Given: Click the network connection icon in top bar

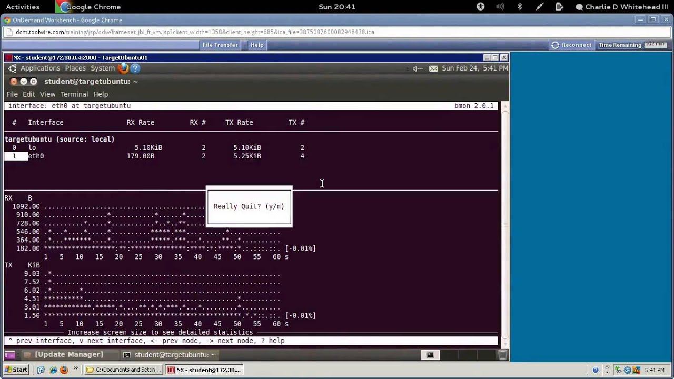Looking at the screenshot, I should tap(539, 7).
